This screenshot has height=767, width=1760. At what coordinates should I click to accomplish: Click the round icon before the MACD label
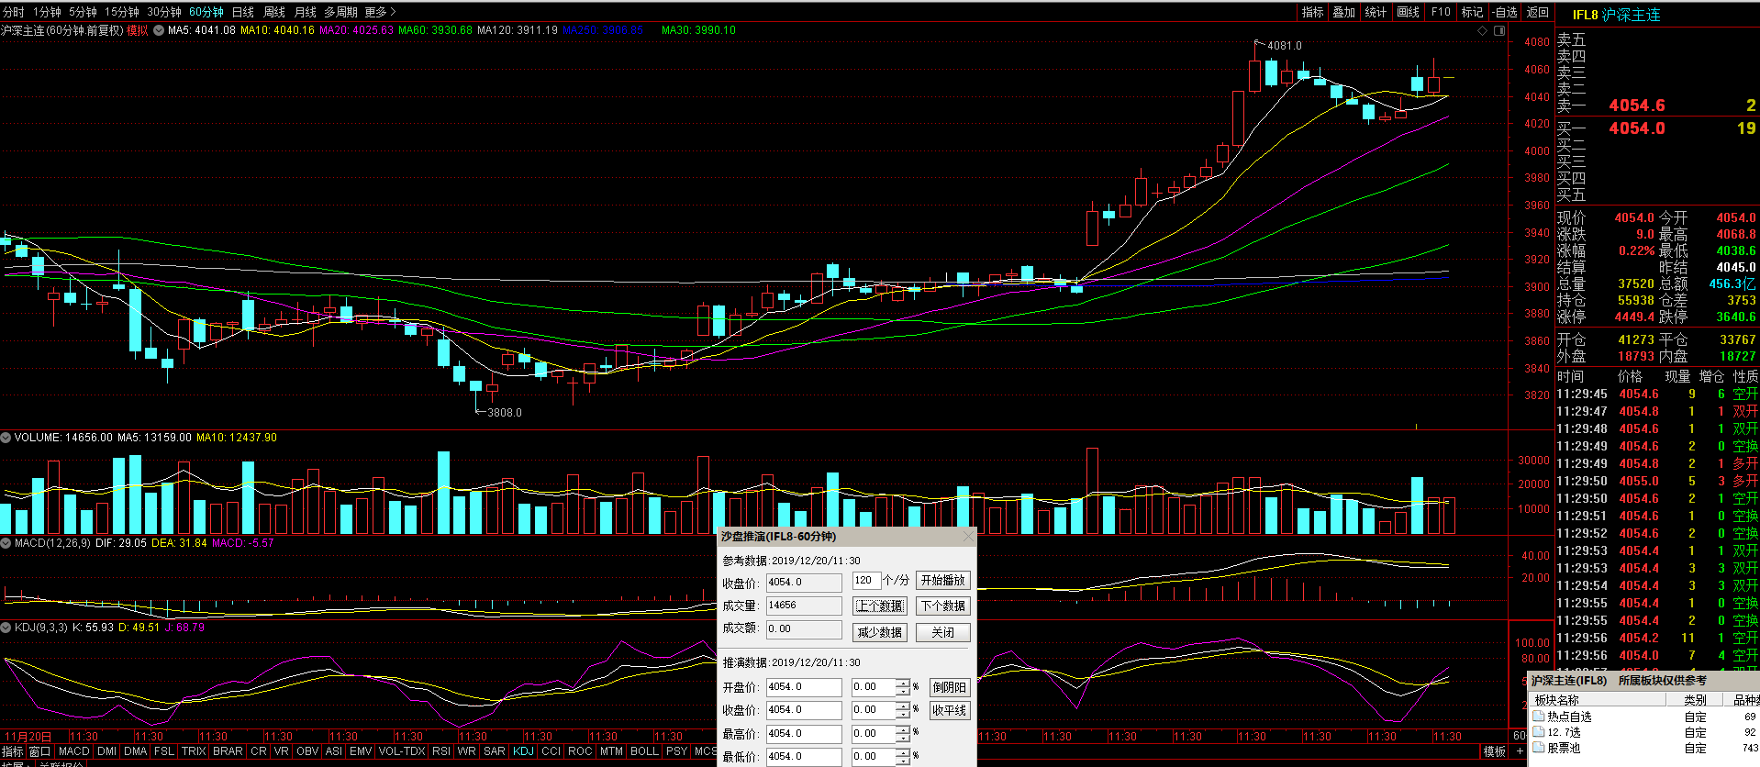pyautogui.click(x=6, y=543)
